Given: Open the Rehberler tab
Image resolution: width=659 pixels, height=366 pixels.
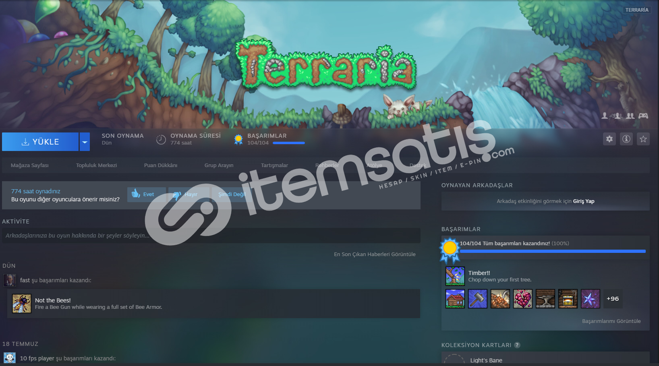Looking at the screenshot, I should pos(327,165).
